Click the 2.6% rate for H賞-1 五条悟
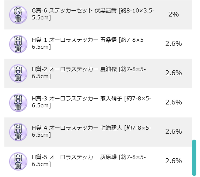 (173, 44)
